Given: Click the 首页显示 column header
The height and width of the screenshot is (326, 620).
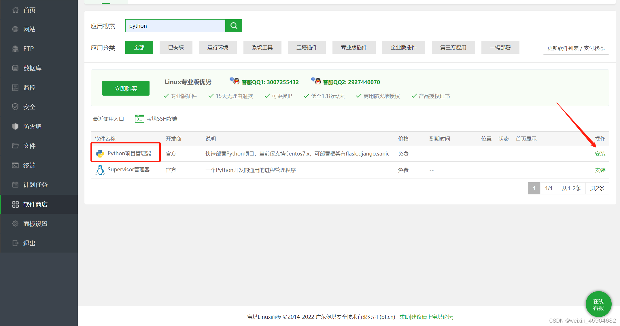Looking at the screenshot, I should click(526, 139).
